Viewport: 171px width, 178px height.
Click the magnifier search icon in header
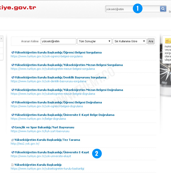(x=163, y=9)
